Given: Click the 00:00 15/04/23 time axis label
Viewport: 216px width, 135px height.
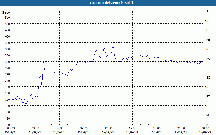Looking at the screenshot, I should (11, 130).
